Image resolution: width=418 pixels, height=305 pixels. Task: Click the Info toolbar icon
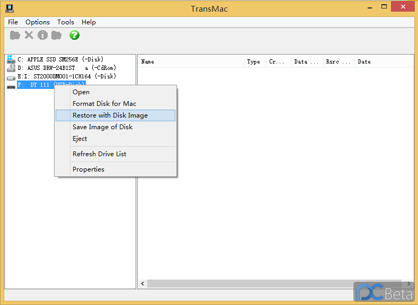coord(42,35)
